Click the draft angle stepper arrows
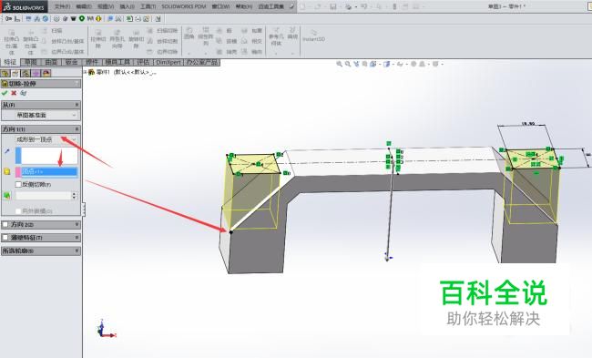Image resolution: width=592 pixels, height=358 pixels. click(75, 196)
